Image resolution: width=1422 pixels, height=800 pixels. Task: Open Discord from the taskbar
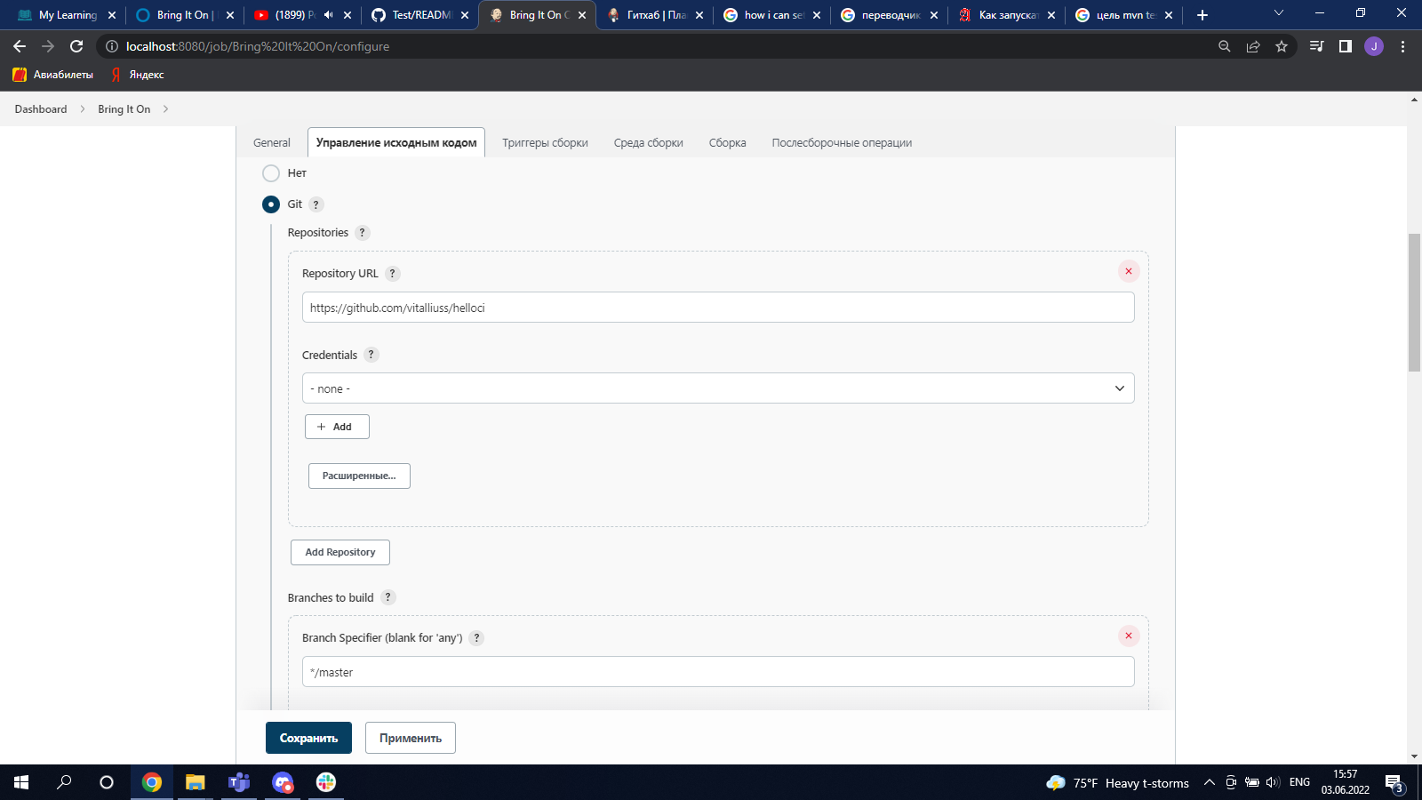pos(283,782)
